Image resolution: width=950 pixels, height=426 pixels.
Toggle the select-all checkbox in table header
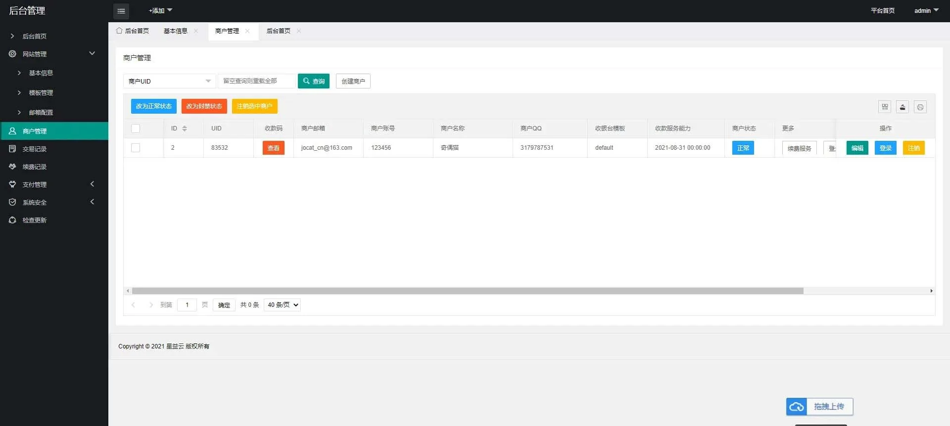click(136, 128)
